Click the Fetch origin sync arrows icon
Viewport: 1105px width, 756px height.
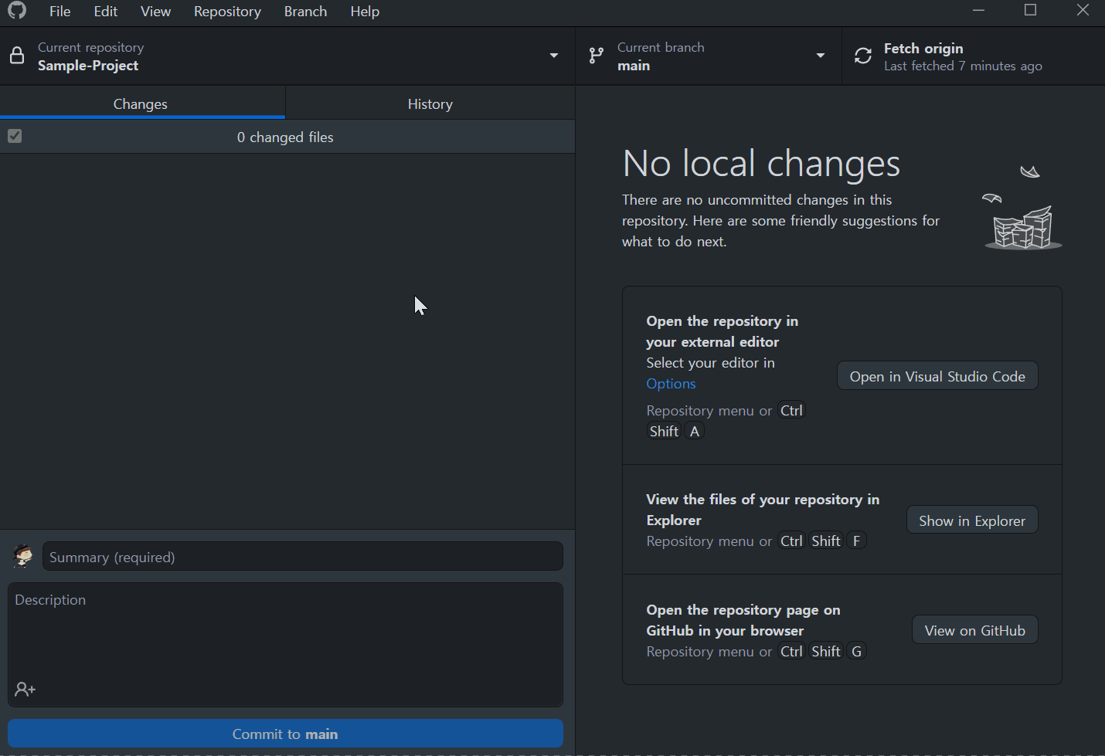[863, 56]
